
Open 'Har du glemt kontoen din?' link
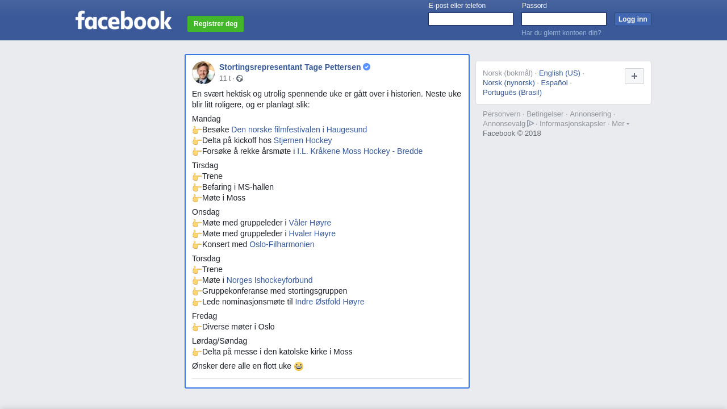tap(561, 33)
